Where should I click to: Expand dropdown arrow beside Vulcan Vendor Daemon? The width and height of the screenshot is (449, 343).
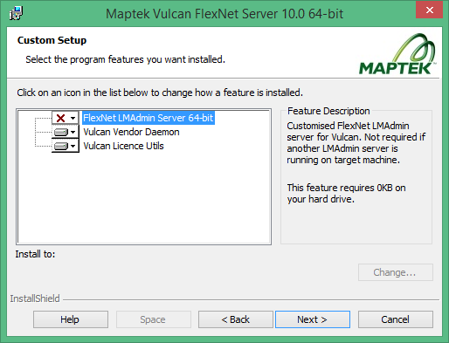tap(73, 132)
